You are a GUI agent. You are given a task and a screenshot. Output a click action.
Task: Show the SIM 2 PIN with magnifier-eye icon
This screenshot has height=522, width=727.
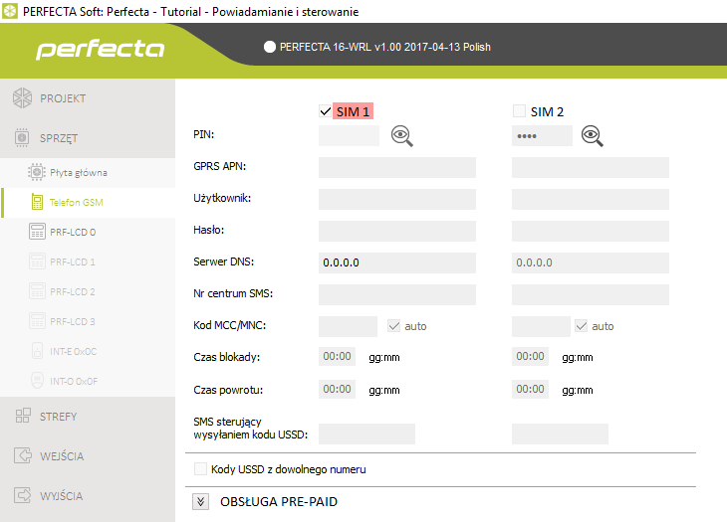point(594,136)
